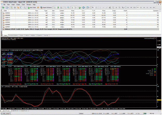The height and width of the screenshot is (115, 162).
Task: Click the usdjpy order row icon
Action: pos(3,13)
